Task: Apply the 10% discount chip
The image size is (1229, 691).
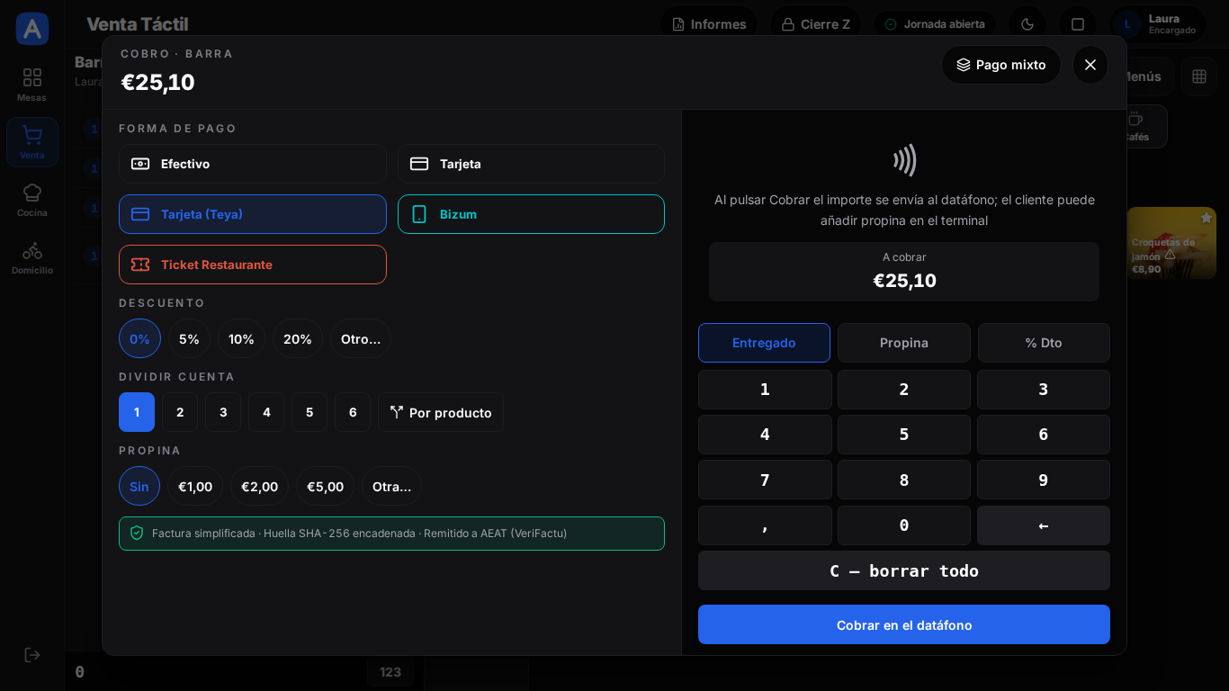Action: click(241, 338)
